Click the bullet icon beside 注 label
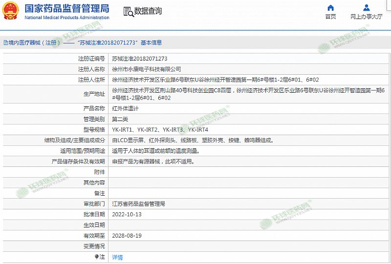 [96, 257]
